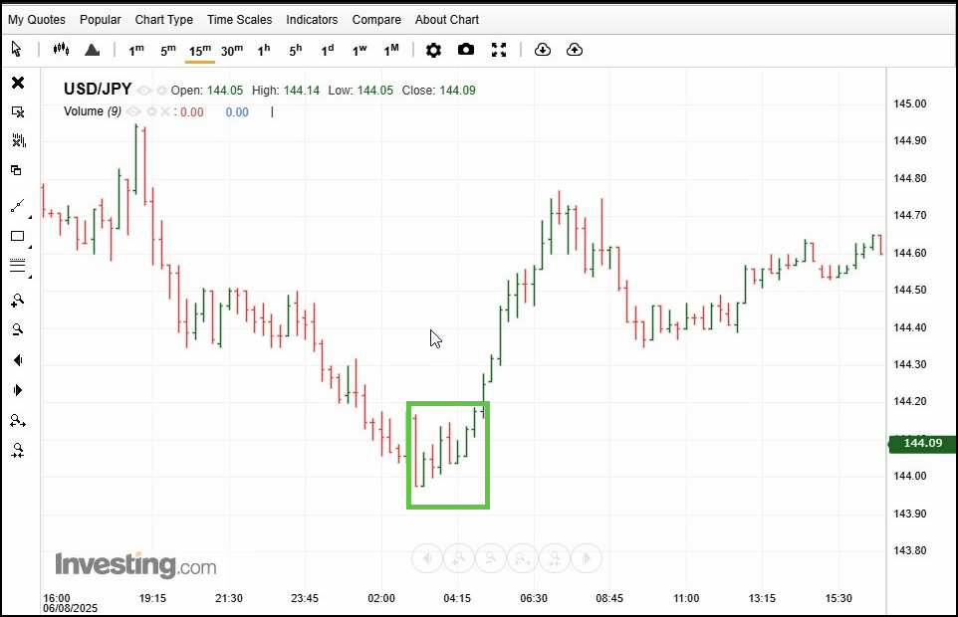This screenshot has width=958, height=617.
Task: Open the Chart Type menu
Action: point(163,20)
